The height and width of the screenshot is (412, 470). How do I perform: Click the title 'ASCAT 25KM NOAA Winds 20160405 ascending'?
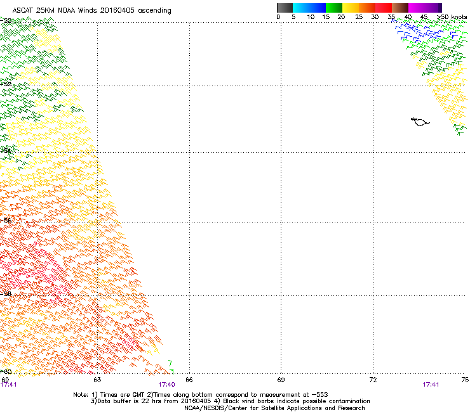coord(91,11)
